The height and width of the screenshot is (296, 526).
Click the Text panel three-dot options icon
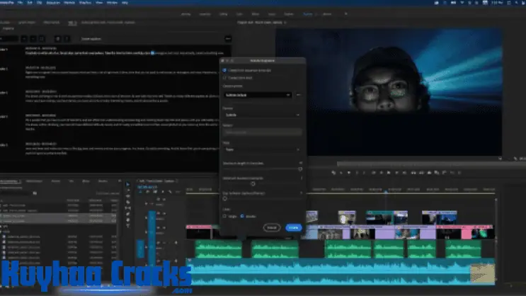227,38
